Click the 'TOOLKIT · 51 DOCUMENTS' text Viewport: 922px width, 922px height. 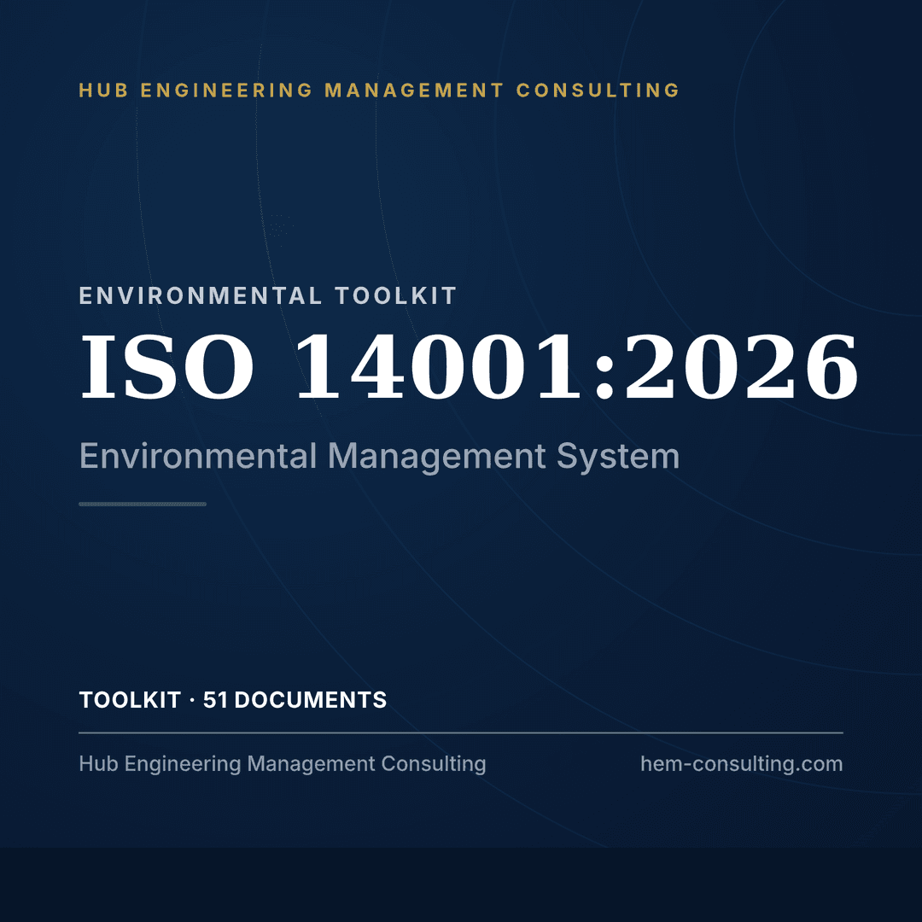click(x=233, y=700)
